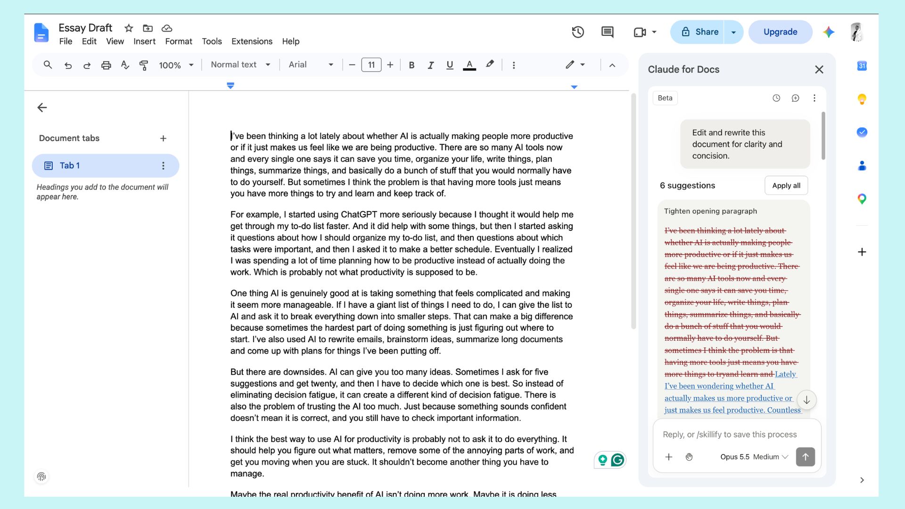This screenshot has width=905, height=509.
Task: Open Google Keep lightbulb icon
Action: pyautogui.click(x=862, y=99)
